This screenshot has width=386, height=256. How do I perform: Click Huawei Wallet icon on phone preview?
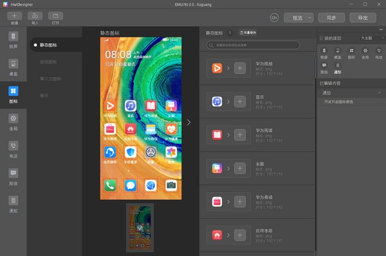[x=151, y=129]
